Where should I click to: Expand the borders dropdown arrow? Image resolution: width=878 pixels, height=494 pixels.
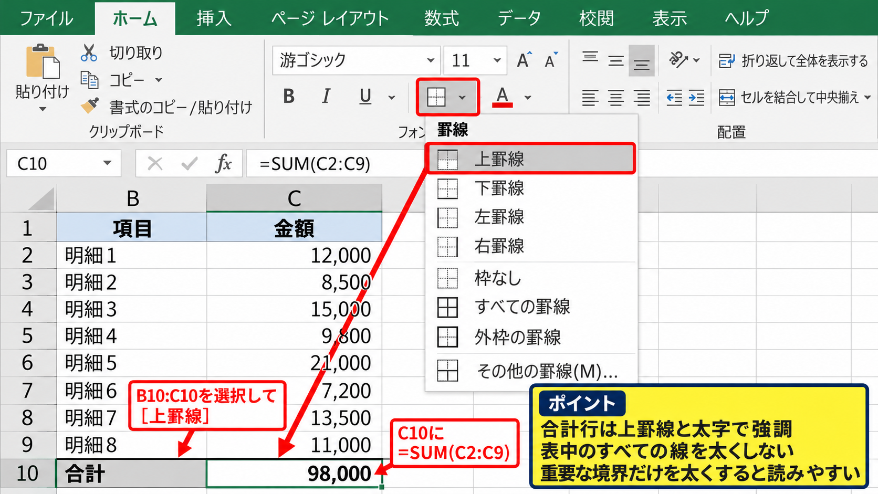[462, 98]
